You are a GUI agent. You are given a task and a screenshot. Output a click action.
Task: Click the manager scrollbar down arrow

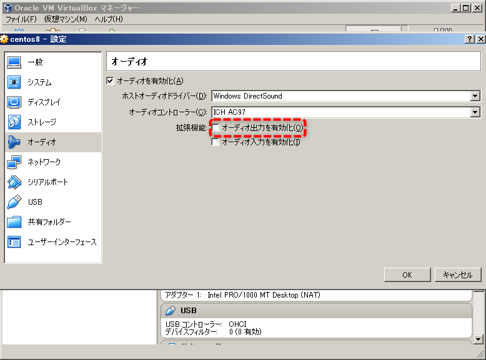[479, 339]
